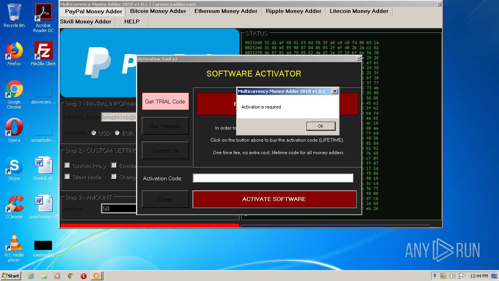Screen dimensions: 499x281
Task: Switch to Bitcoin Money Adder tab
Action: [x=158, y=11]
